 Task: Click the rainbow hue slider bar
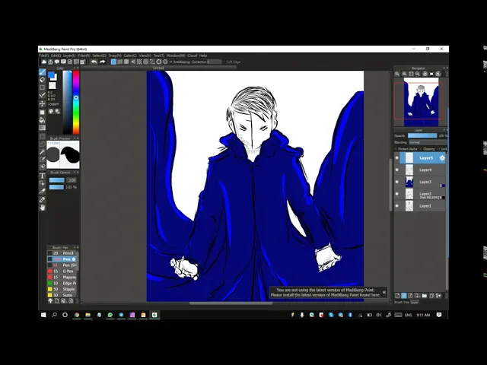[76, 103]
